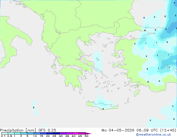
Task: Pick the legend swatch between 15 and 20
Action: point(43,133)
